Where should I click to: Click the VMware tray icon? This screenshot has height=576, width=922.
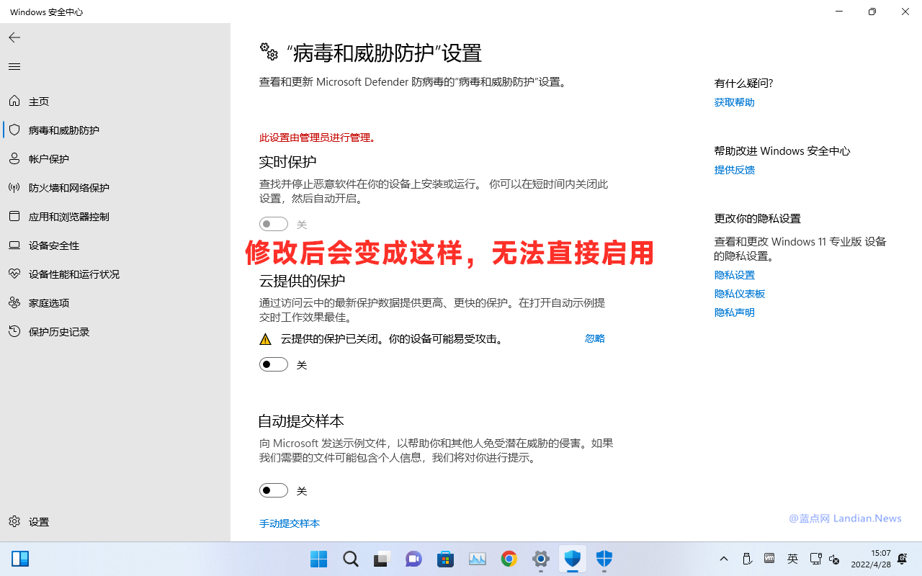(769, 559)
